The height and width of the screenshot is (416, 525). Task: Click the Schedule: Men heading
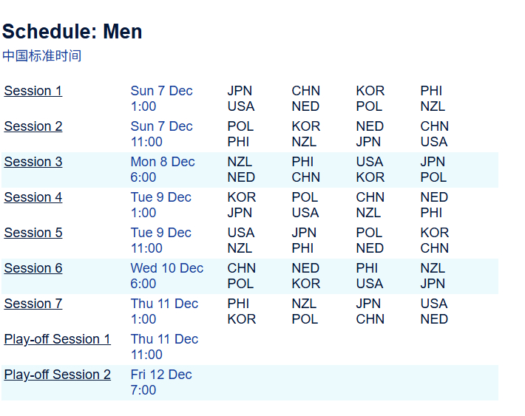(72, 32)
